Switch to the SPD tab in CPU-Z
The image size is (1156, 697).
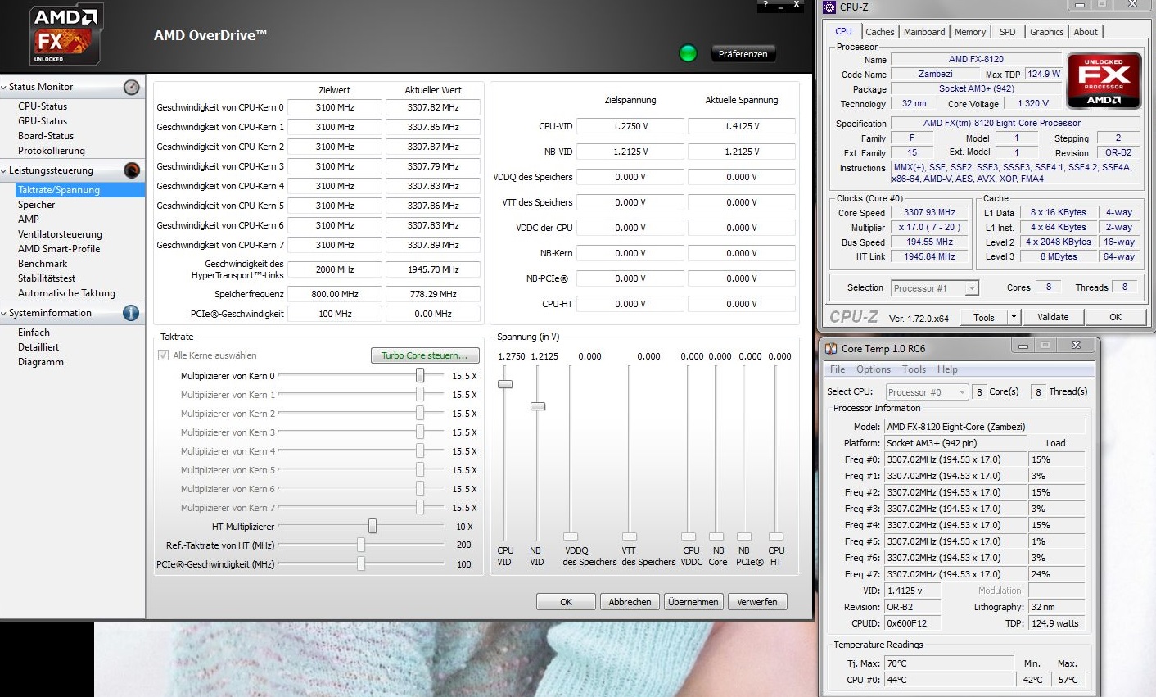(1008, 32)
